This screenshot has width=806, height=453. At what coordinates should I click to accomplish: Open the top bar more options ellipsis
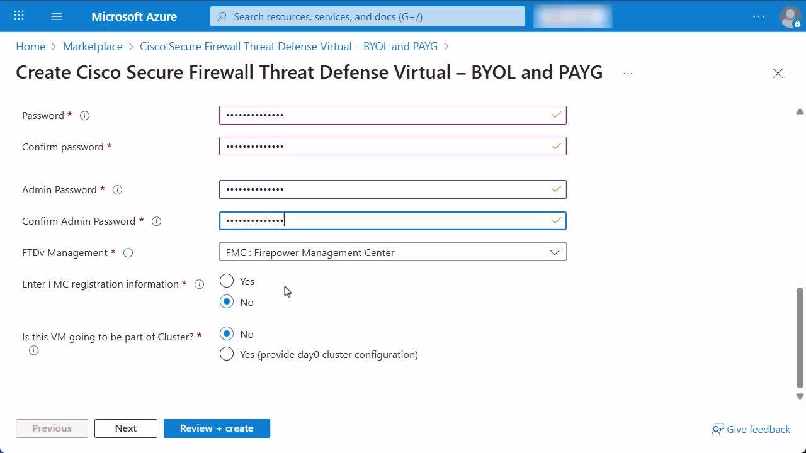[758, 17]
